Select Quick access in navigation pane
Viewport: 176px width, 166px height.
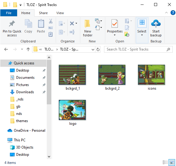23,63
